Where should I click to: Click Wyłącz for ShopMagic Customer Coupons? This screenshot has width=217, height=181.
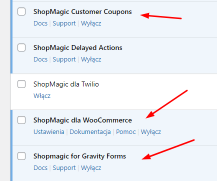click(91, 23)
